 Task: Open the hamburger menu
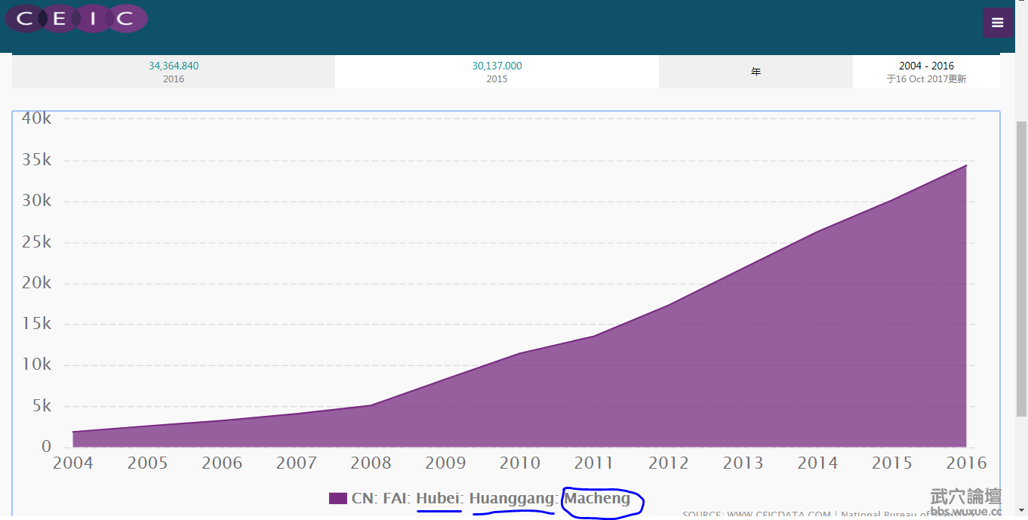tap(997, 23)
